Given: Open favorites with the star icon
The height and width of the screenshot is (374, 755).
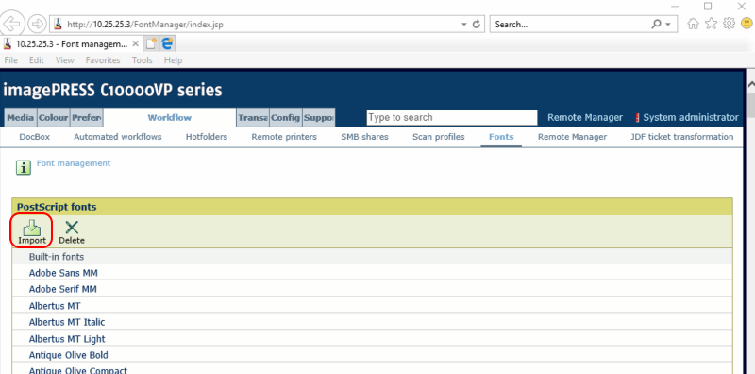Looking at the screenshot, I should tap(712, 24).
